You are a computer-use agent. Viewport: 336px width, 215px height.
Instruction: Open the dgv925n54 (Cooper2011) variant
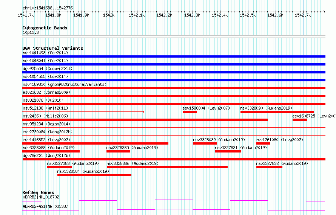click(48, 69)
